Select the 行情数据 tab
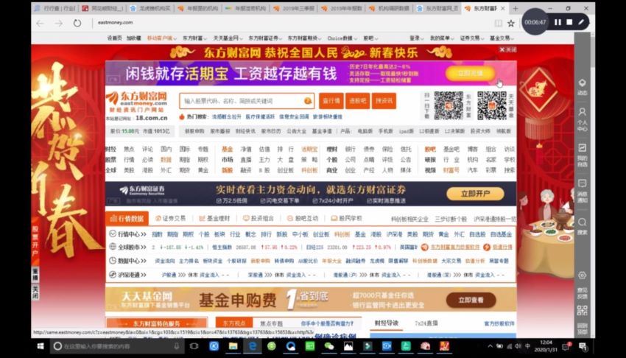The width and height of the screenshot is (626, 358). point(127,218)
